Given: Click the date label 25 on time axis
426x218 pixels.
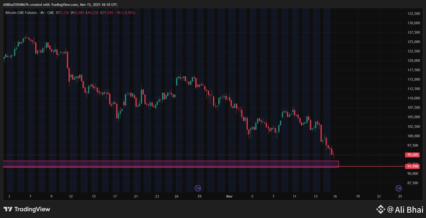Looking at the screenshot, I should click(x=400, y=197).
